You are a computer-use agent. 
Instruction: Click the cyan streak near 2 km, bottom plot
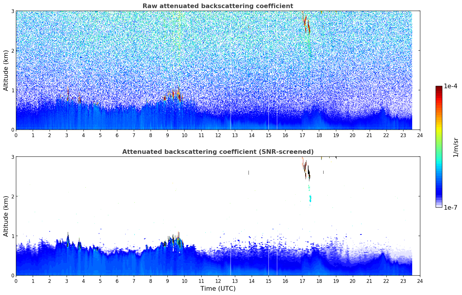[x=310, y=198]
